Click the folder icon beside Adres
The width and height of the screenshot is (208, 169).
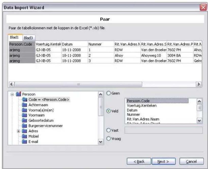pos(24,131)
